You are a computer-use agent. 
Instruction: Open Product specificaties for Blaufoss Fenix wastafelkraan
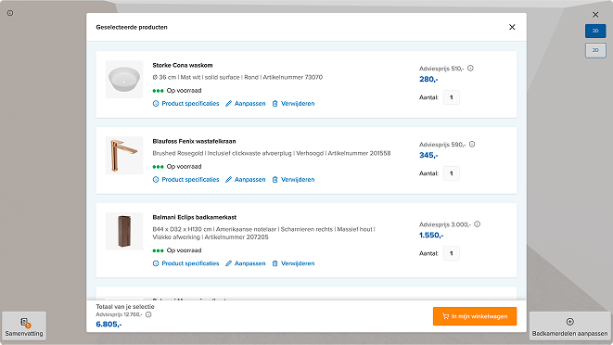tap(185, 180)
